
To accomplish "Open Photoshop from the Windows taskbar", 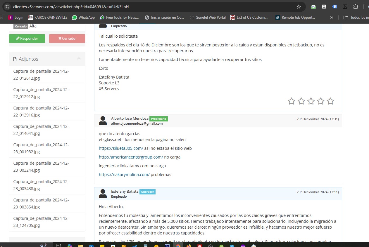I will pyautogui.click(x=167, y=245).
